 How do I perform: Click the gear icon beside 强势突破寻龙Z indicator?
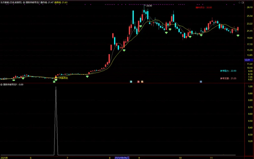click(x=24, y=2)
